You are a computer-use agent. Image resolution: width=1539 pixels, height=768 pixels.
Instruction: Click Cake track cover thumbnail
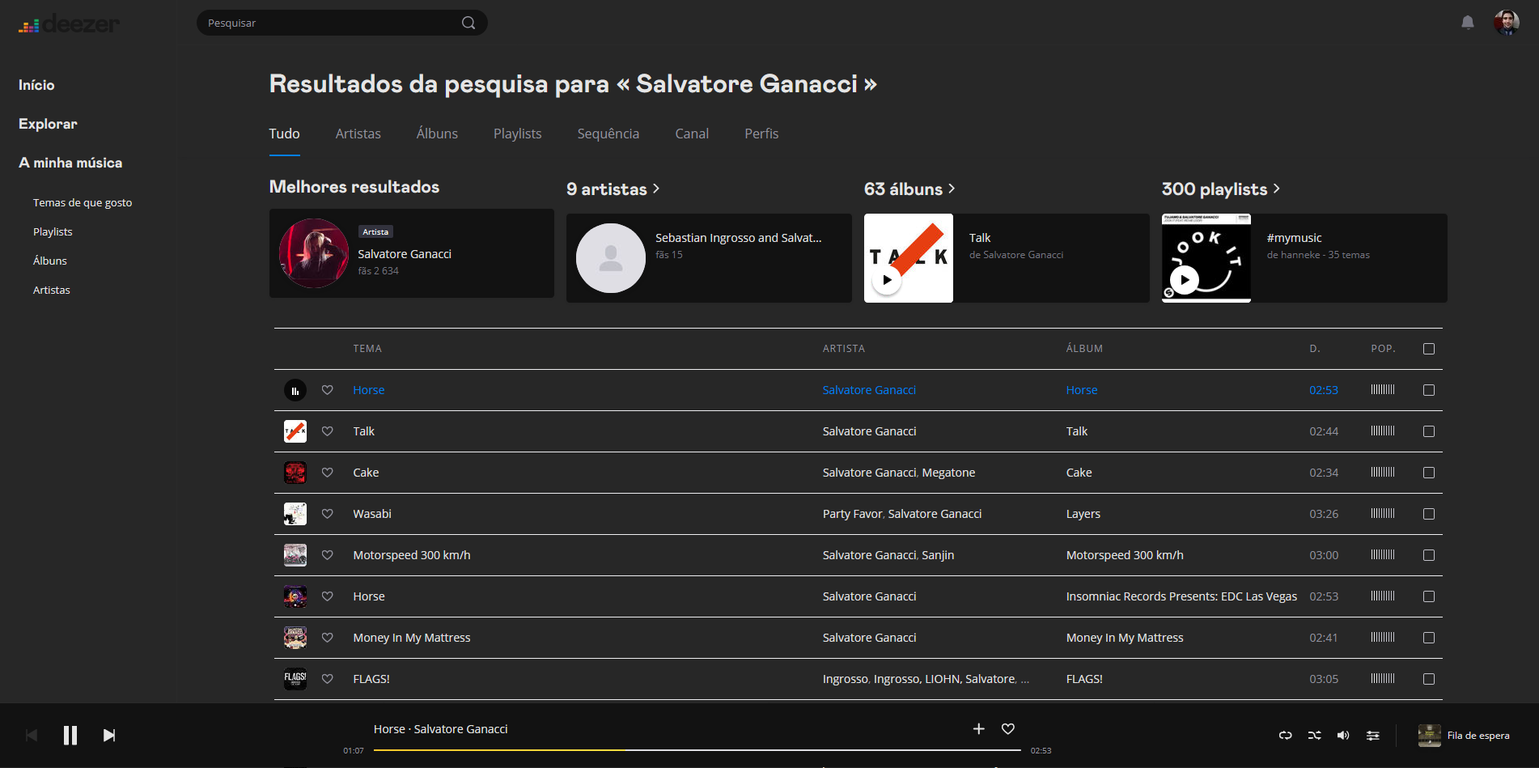click(295, 473)
